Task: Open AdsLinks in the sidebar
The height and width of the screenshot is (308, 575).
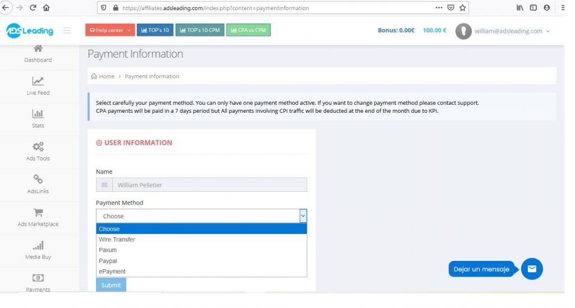Action: [38, 184]
